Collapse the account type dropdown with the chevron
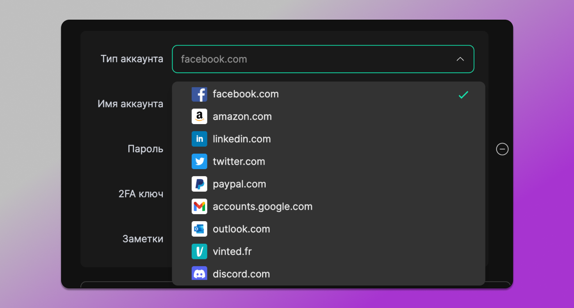 point(460,59)
